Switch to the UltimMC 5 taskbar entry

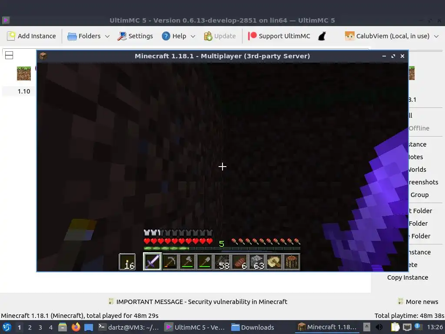click(195, 327)
